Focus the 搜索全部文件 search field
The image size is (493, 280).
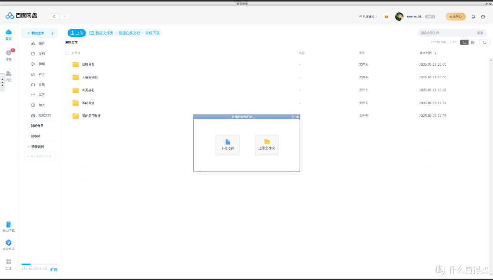[x=446, y=33]
